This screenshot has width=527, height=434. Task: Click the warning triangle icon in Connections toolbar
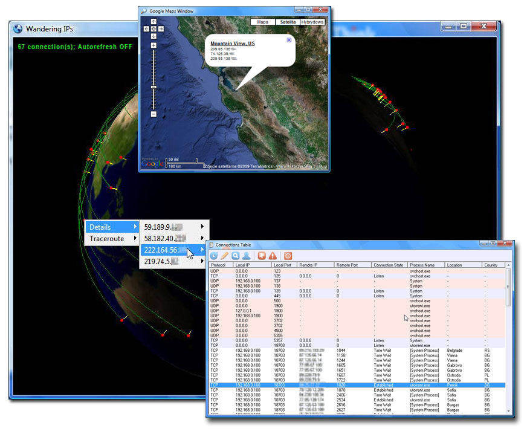273,256
